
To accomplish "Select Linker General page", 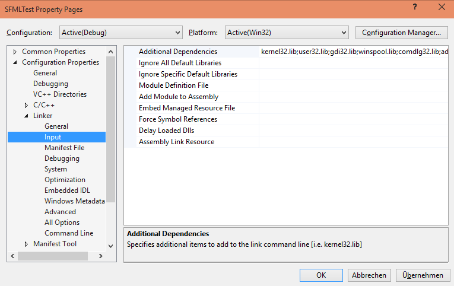I will pyautogui.click(x=56, y=126).
